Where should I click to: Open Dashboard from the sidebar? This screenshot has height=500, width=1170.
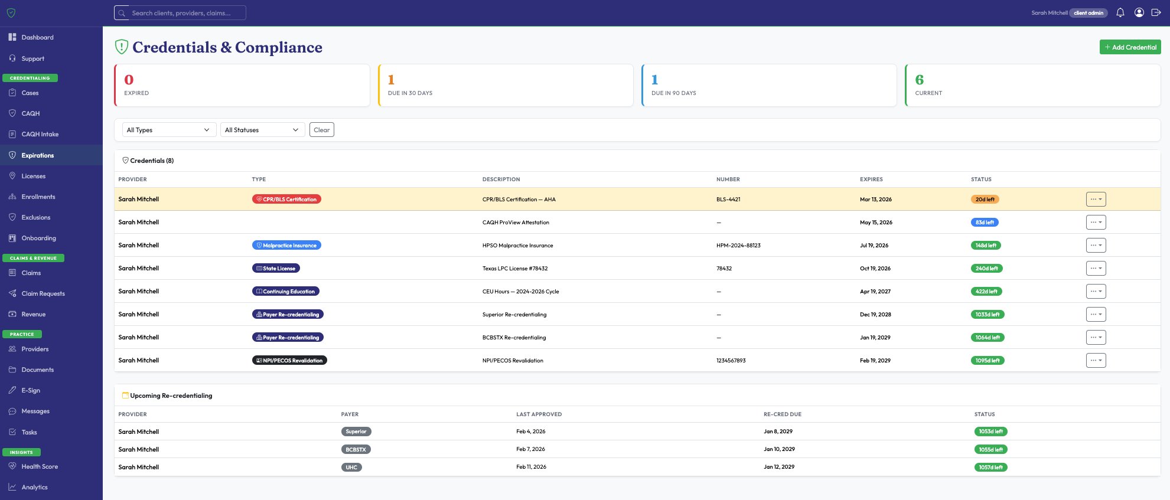[37, 37]
